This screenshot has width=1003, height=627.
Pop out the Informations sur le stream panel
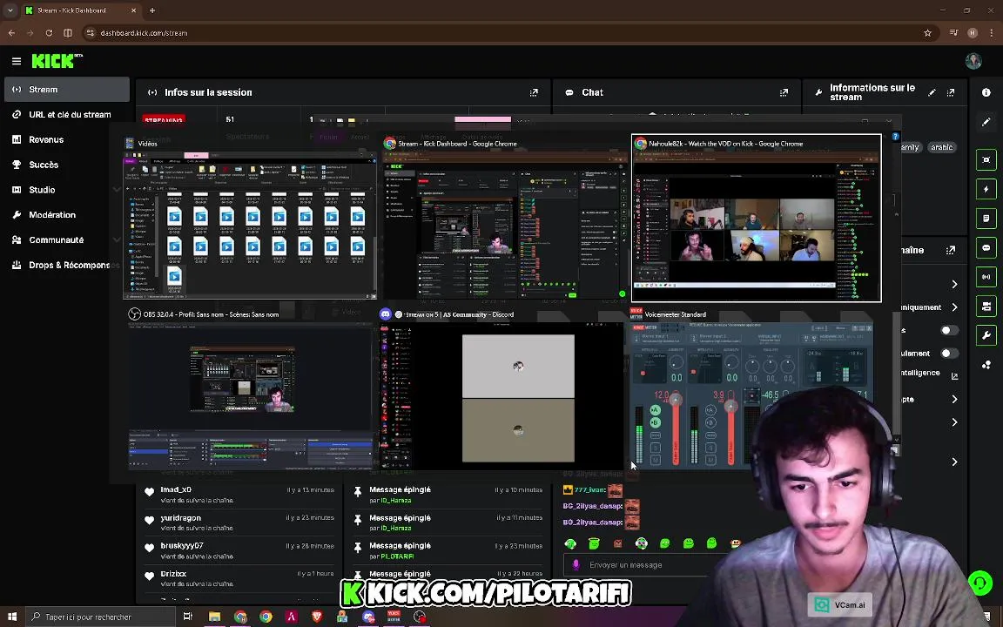[951, 93]
